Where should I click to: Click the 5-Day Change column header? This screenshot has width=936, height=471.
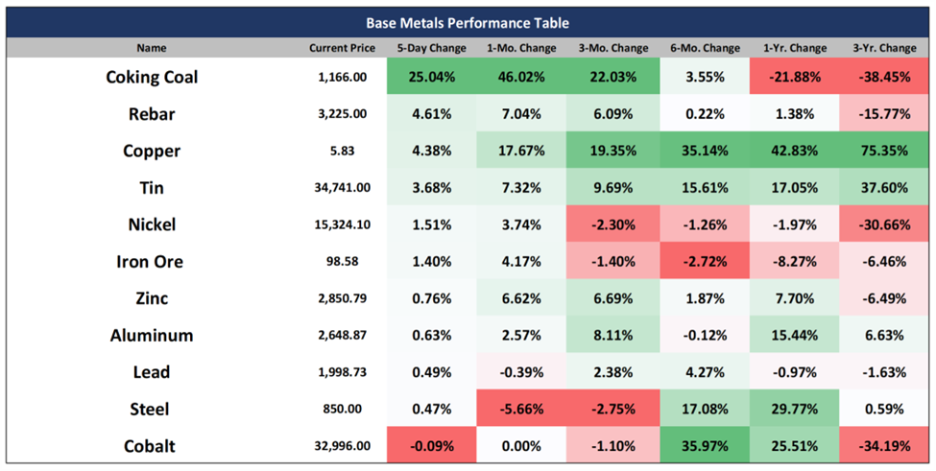click(x=432, y=48)
